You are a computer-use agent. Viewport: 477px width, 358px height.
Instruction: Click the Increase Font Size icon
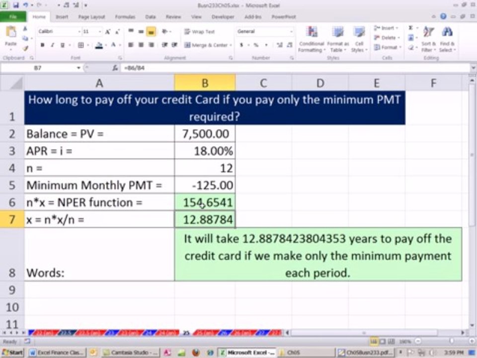[x=108, y=31]
